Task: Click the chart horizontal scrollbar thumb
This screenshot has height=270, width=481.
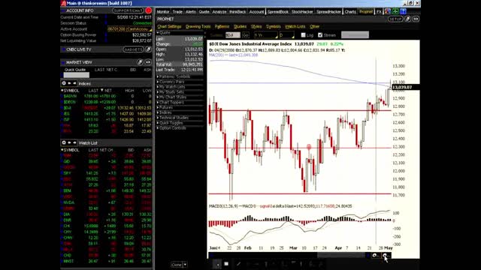Action: click(341, 255)
